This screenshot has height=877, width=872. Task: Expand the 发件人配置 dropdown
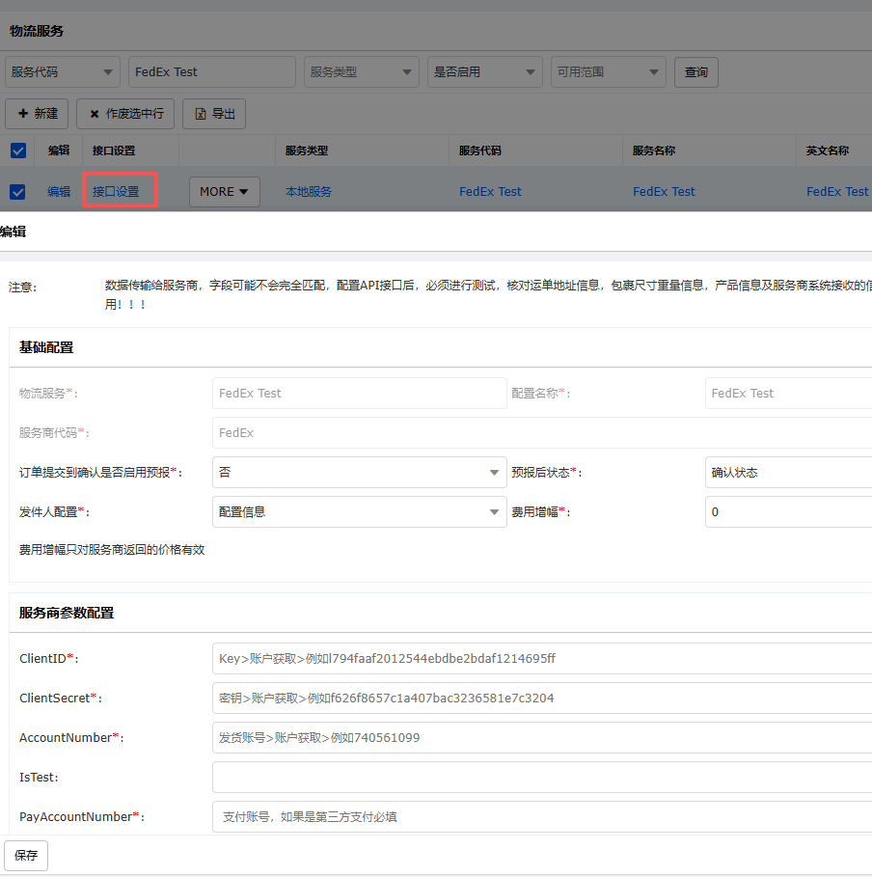(359, 512)
